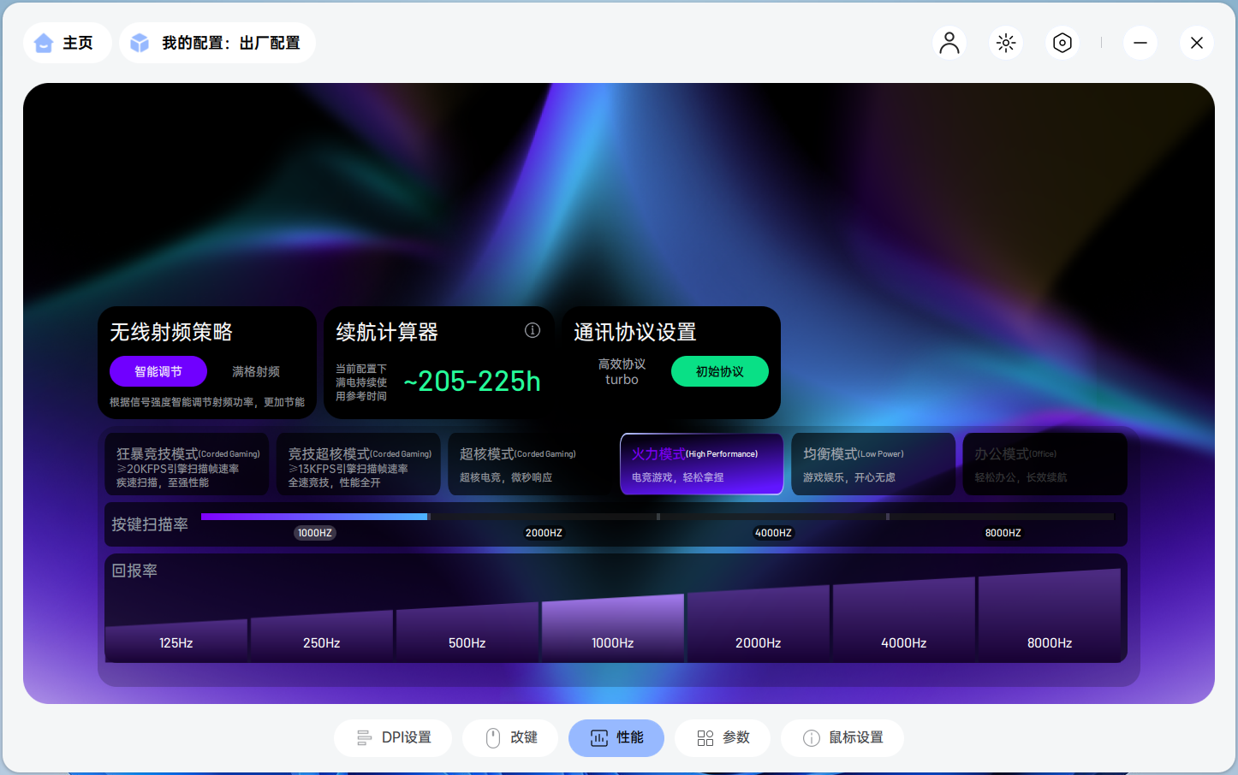Set 按键扫描率 slider to 1000HZ

314,533
